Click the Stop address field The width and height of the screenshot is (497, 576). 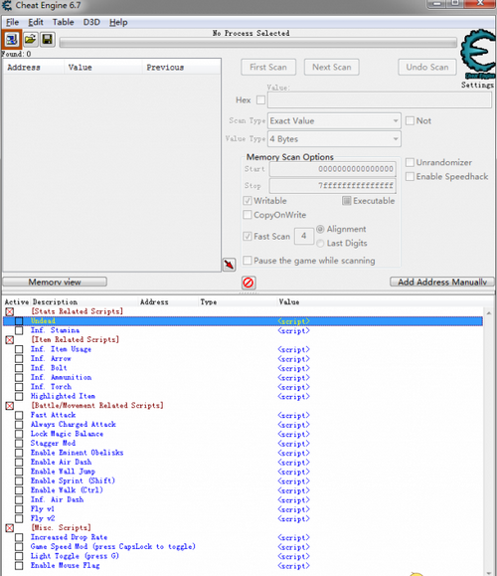pyautogui.click(x=333, y=185)
